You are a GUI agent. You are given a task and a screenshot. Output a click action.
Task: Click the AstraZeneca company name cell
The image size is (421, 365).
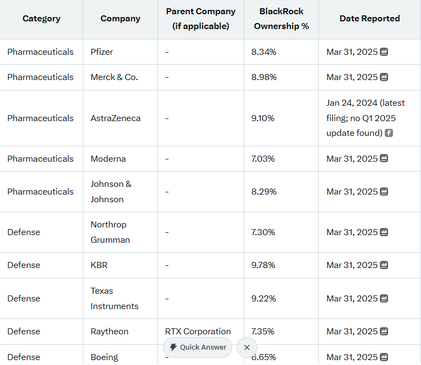click(115, 118)
